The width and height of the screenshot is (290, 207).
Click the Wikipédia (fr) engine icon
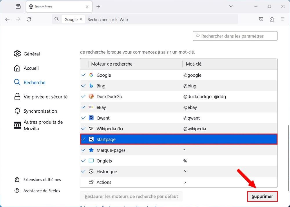coord(92,129)
